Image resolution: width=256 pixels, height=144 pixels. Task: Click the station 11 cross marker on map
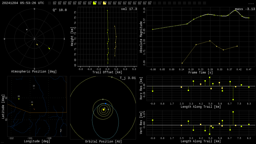point(32,104)
